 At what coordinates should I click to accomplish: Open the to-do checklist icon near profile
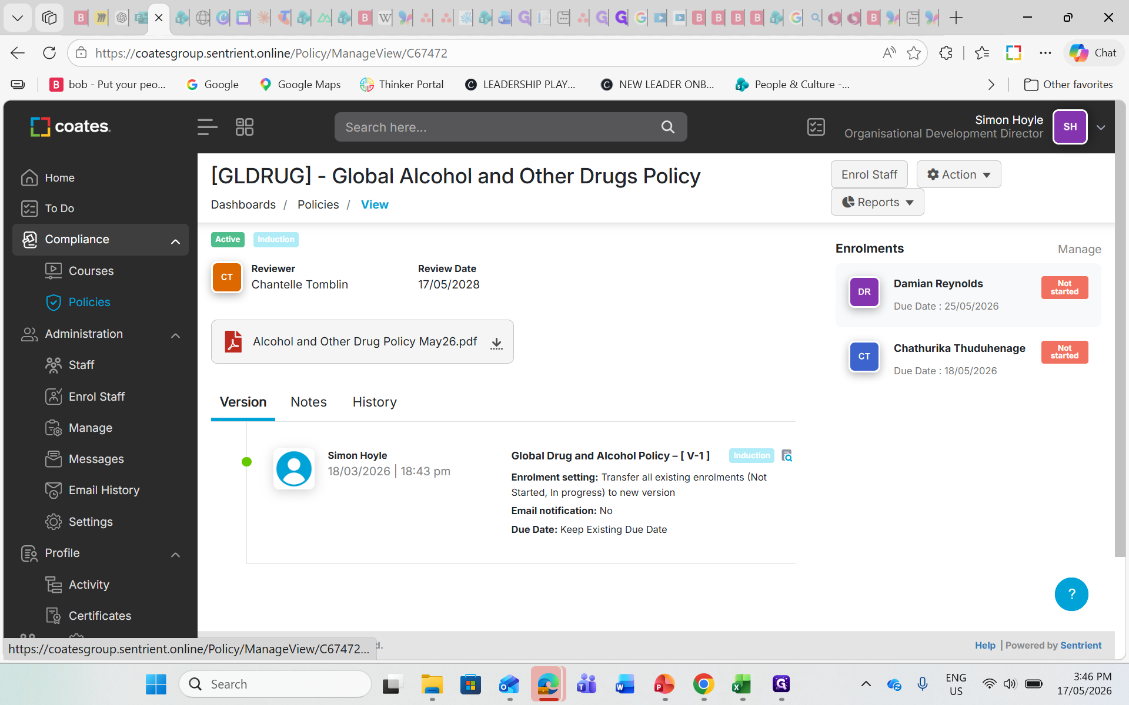[x=816, y=127]
